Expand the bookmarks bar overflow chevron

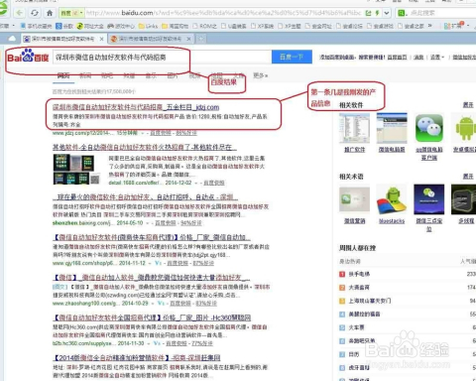click(429, 26)
